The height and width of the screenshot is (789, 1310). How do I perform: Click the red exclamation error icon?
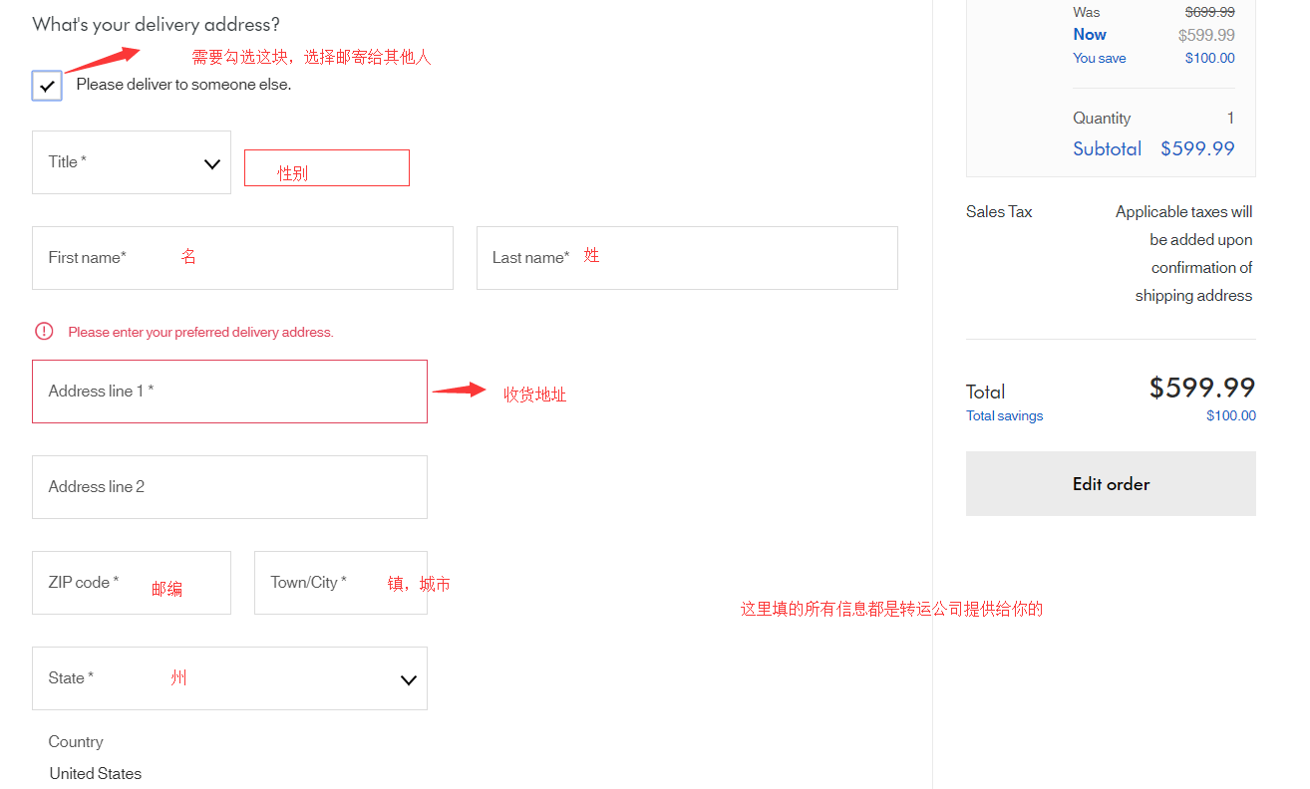[44, 331]
